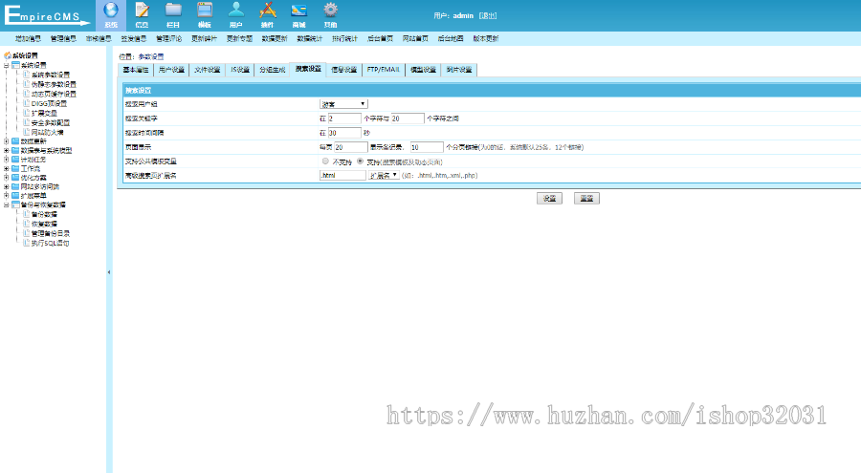Image resolution: width=861 pixels, height=473 pixels.
Task: Expand the 计划任务 tree node
Action: point(6,160)
